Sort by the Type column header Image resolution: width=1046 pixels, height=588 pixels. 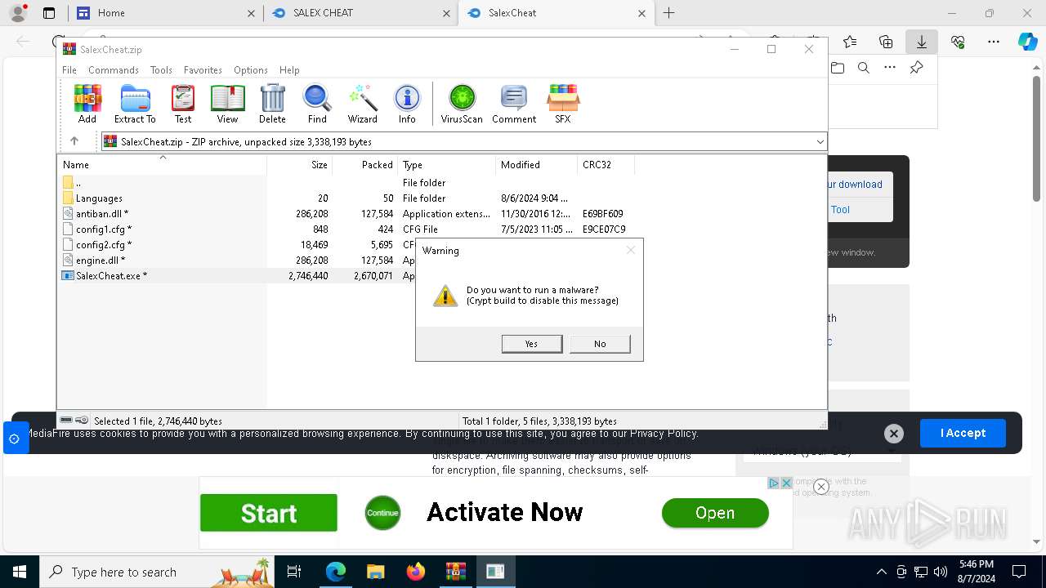(x=447, y=165)
